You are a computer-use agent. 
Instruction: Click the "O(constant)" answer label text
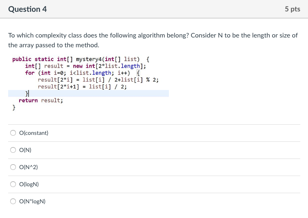tap(33, 133)
